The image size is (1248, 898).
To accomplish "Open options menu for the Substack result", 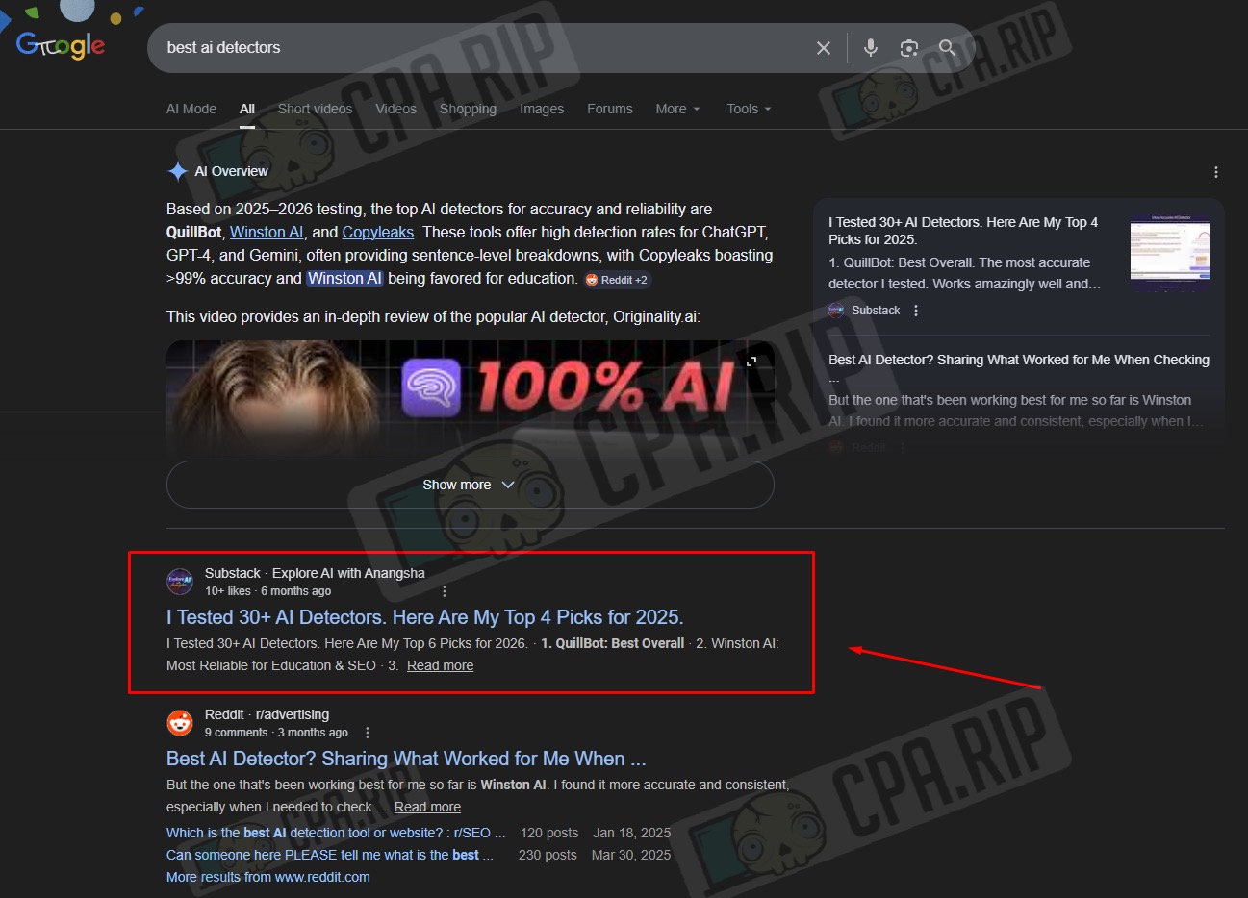I will coord(444,590).
